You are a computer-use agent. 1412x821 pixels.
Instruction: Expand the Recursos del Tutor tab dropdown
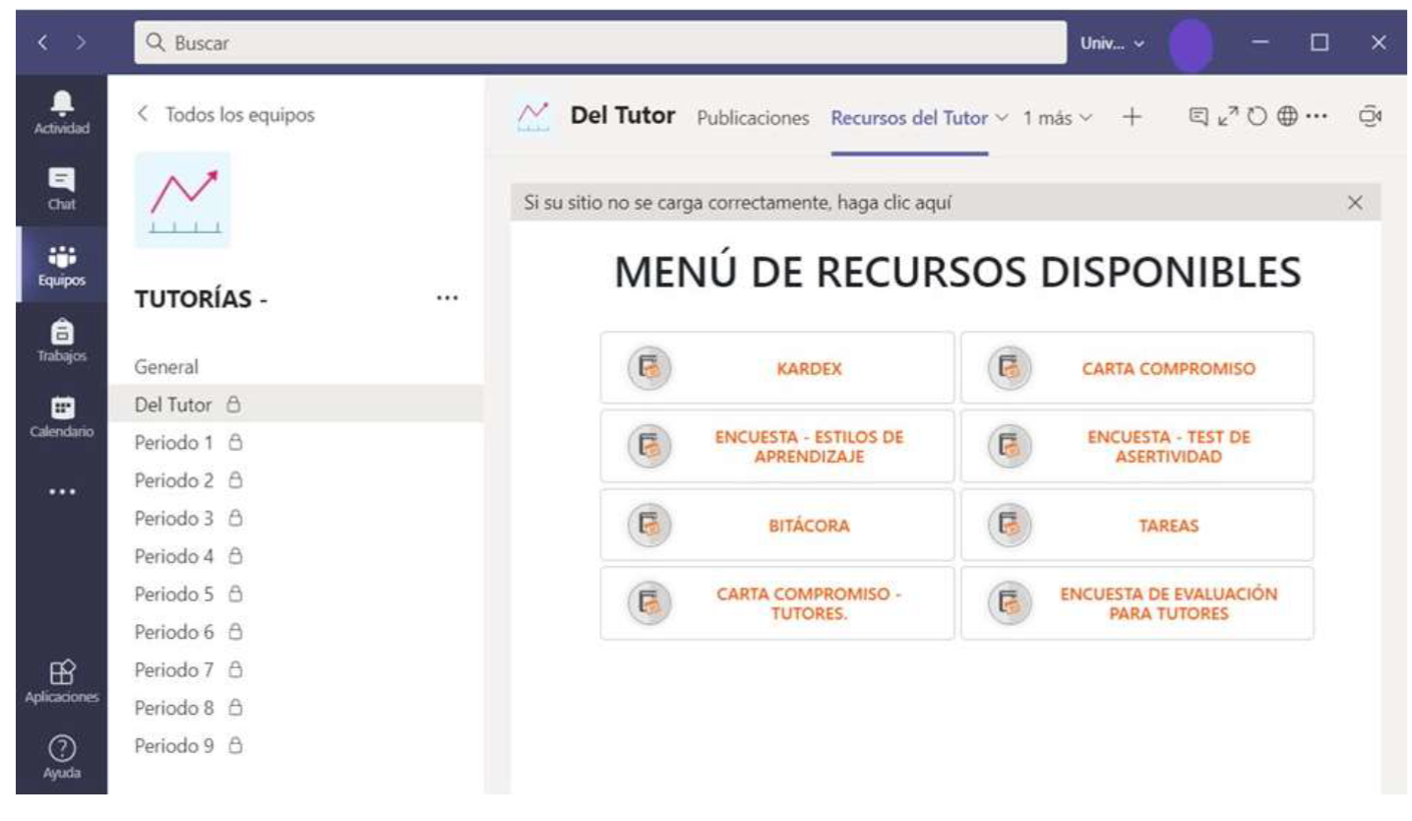coord(1002,117)
